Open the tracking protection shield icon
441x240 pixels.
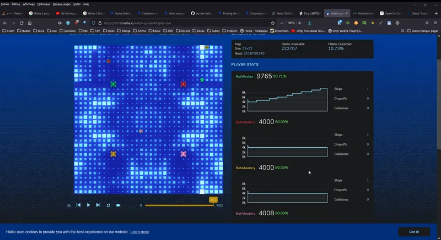(94, 23)
